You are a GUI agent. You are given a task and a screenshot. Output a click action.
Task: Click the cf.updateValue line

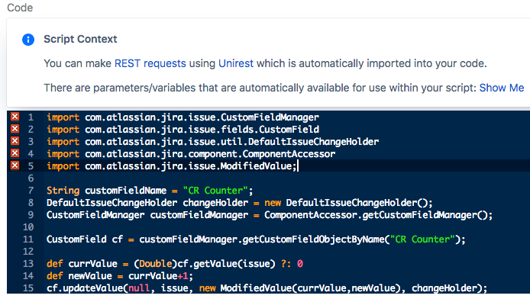267,288
